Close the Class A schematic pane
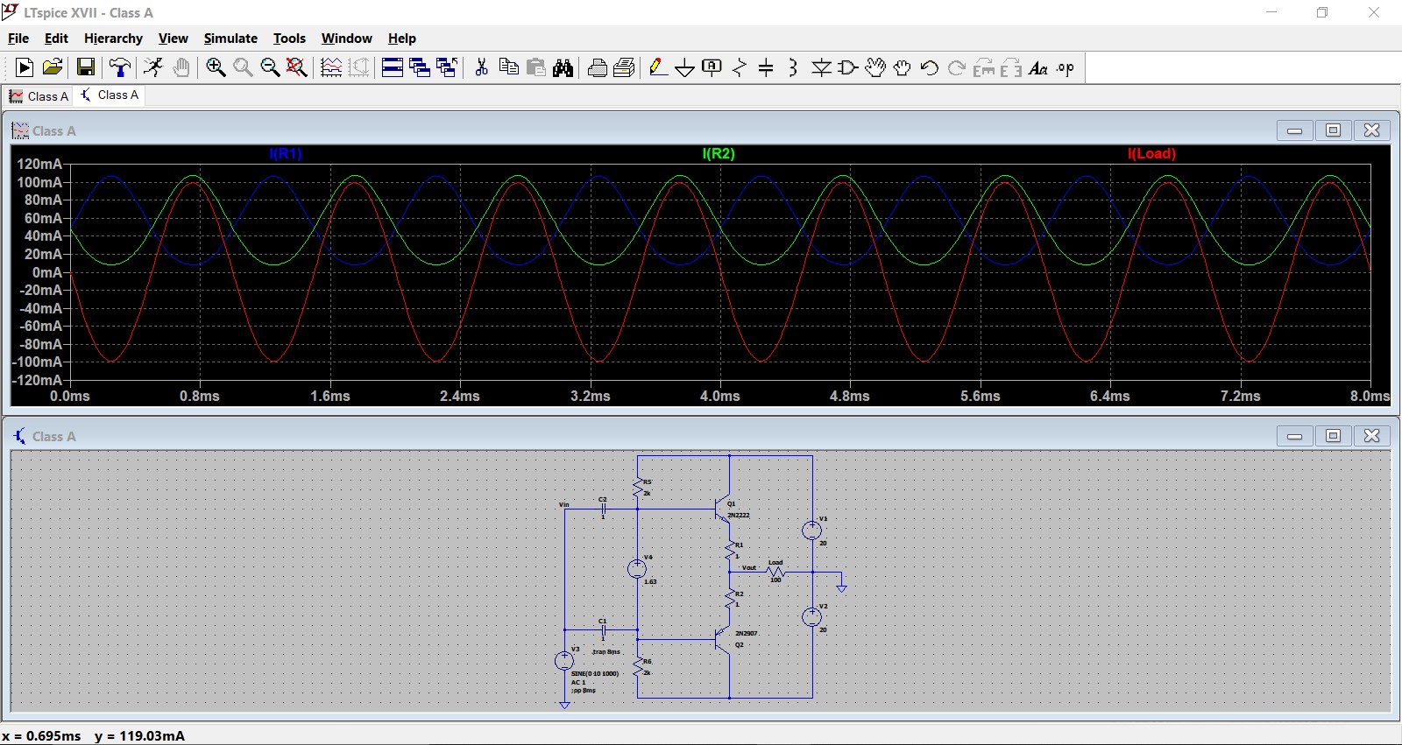 (1372, 436)
